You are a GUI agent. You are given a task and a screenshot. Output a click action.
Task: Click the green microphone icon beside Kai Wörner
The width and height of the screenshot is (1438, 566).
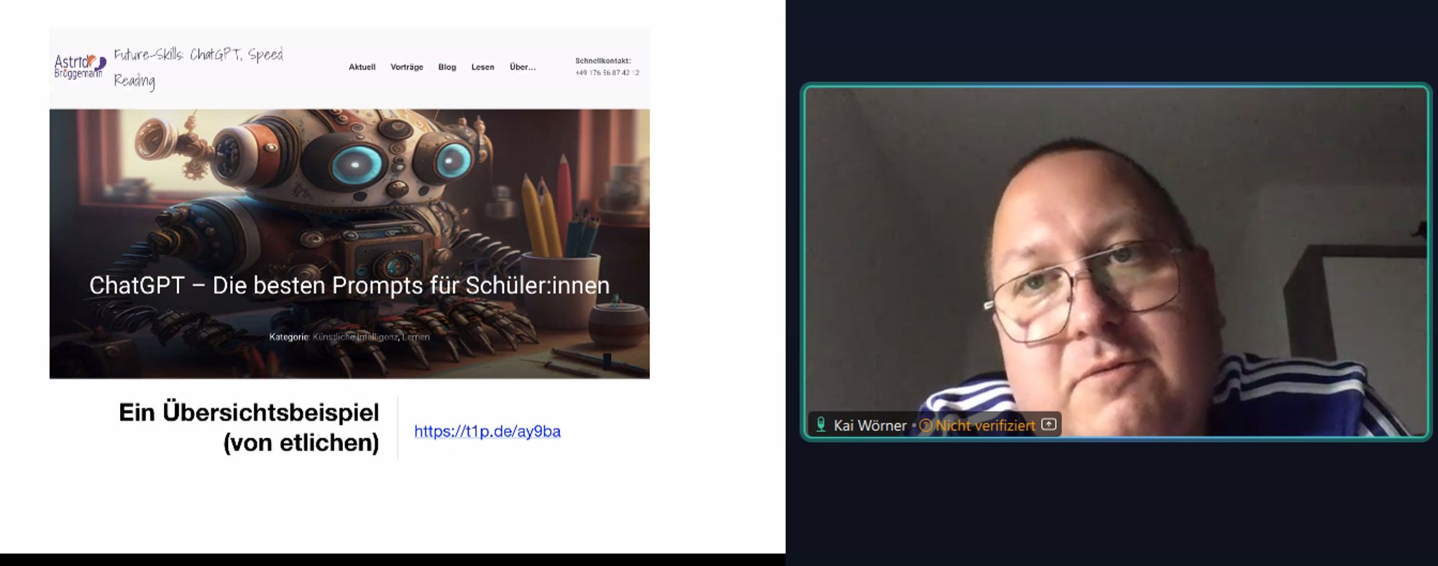820,425
